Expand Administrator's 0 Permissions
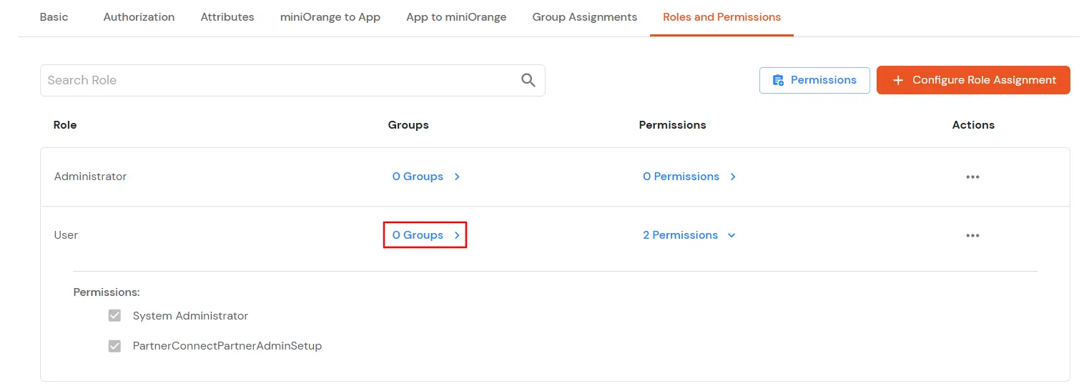 689,177
